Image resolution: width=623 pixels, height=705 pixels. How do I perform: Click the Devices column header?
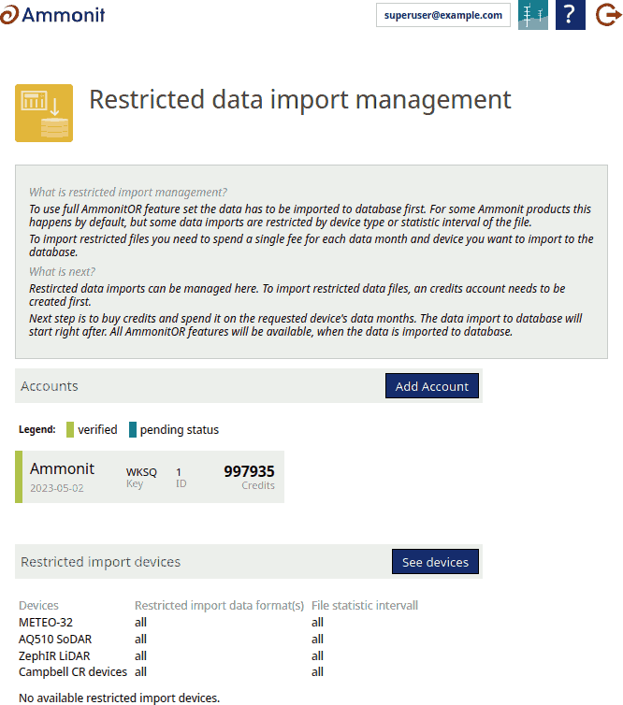click(38, 606)
